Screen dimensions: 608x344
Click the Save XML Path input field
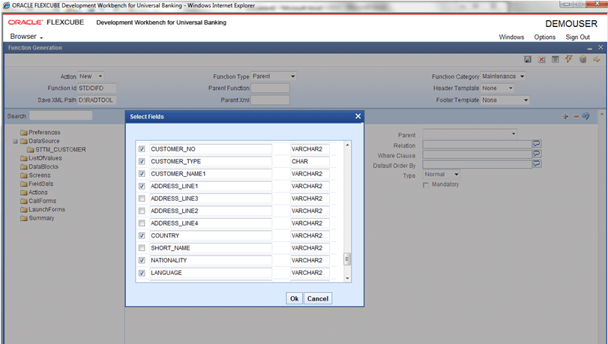pyautogui.click(x=97, y=100)
